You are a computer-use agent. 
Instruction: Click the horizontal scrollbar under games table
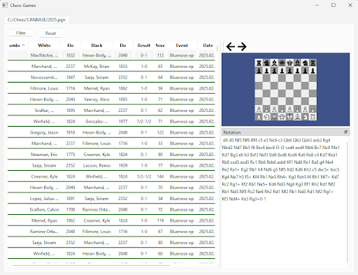point(92,265)
